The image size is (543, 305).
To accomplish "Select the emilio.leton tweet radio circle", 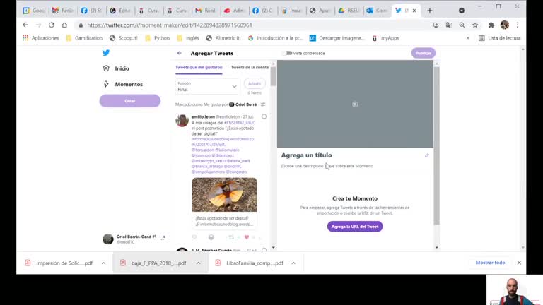I will coord(264,116).
